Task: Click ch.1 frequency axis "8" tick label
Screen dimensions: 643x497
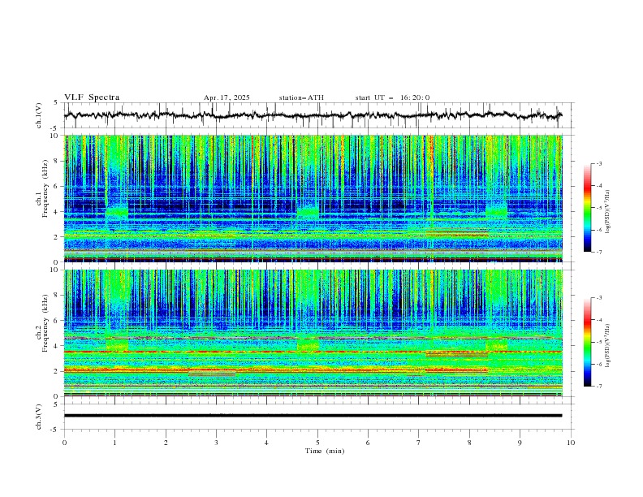Action: 57,161
